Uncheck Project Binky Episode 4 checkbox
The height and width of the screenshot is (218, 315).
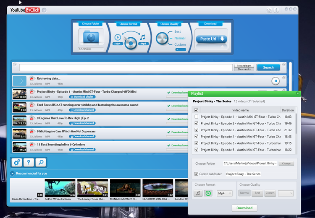196,137
